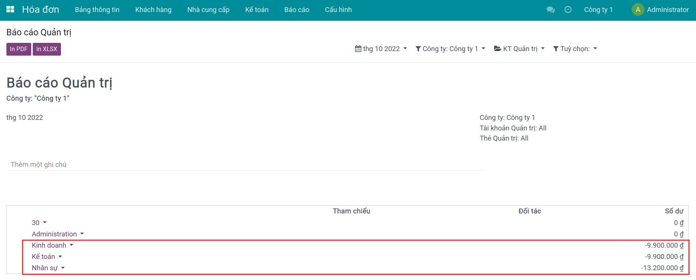696x280 pixels.
Task: Click the In PDF button
Action: point(18,49)
